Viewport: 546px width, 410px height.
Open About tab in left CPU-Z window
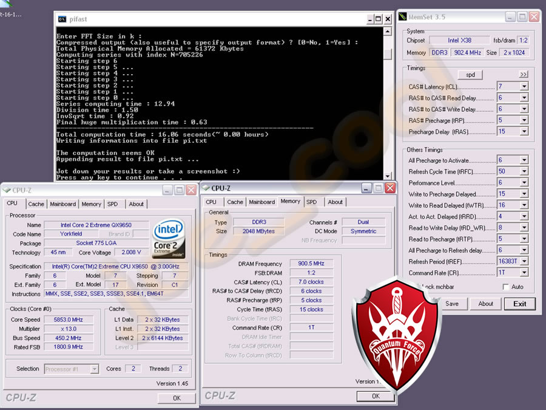(136, 204)
